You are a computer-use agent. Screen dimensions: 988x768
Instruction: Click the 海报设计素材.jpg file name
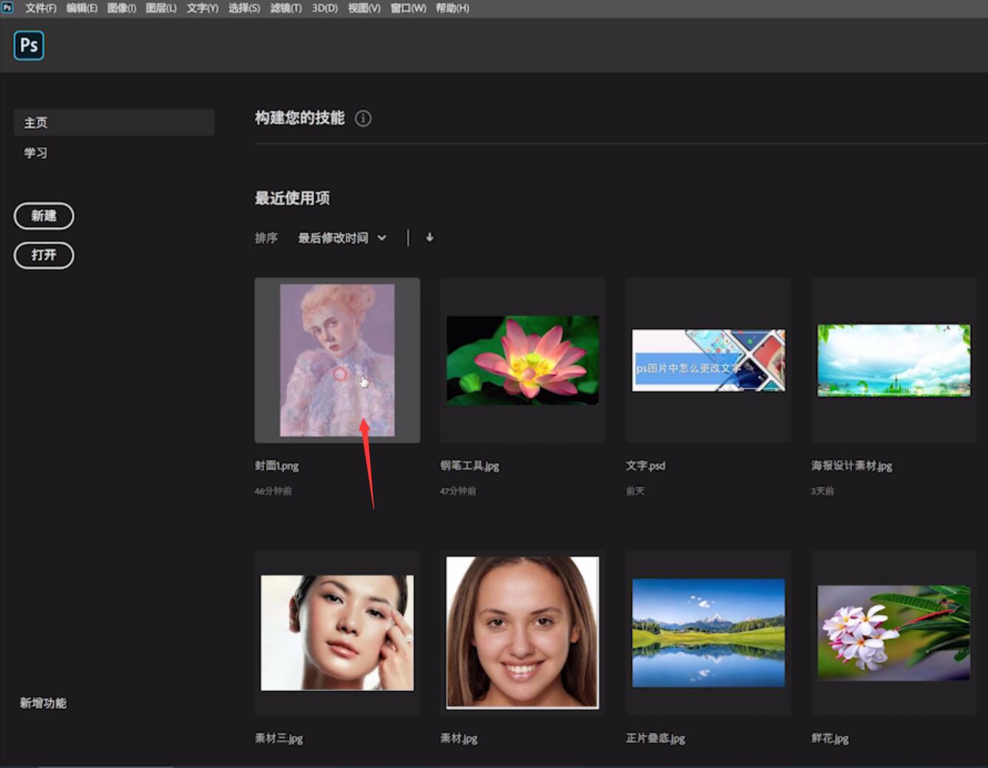coord(852,466)
